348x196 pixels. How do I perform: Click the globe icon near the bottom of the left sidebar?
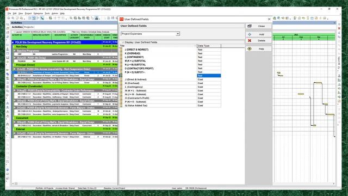[7, 170]
